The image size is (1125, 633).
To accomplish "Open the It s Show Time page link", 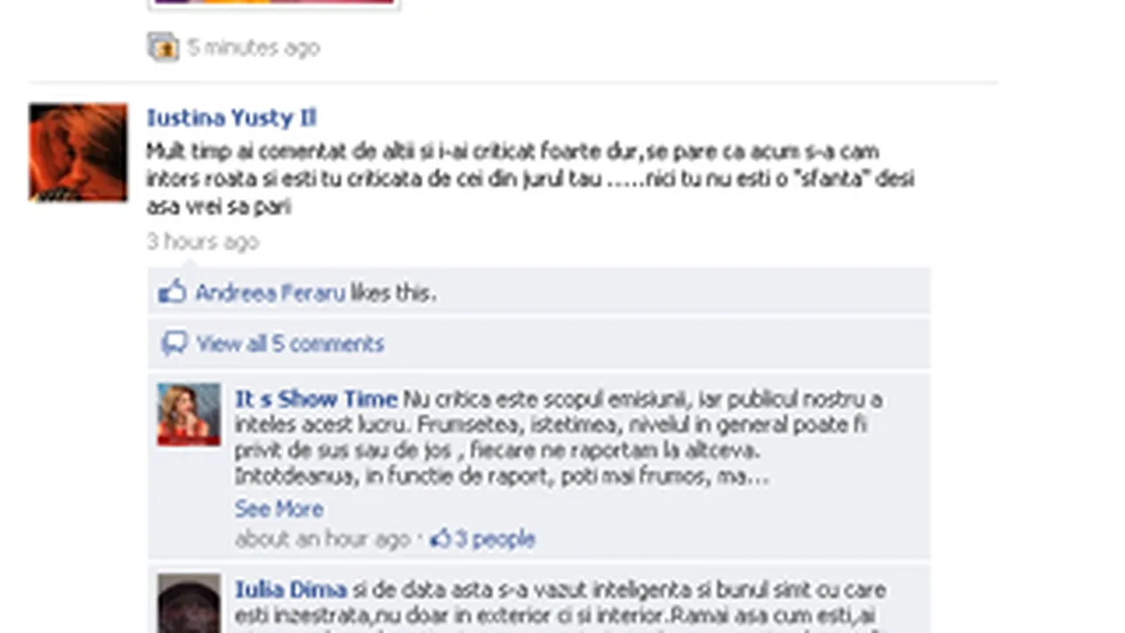I will pos(316,399).
